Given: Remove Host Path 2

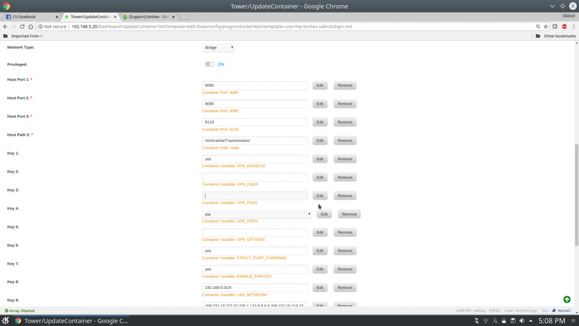Looking at the screenshot, I should (345, 141).
